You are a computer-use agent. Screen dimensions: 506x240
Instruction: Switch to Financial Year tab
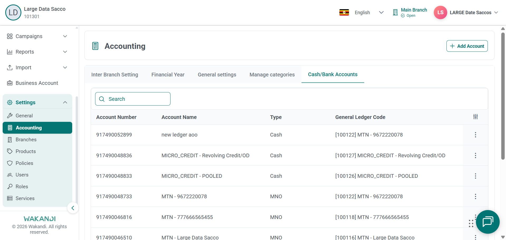[168, 75]
